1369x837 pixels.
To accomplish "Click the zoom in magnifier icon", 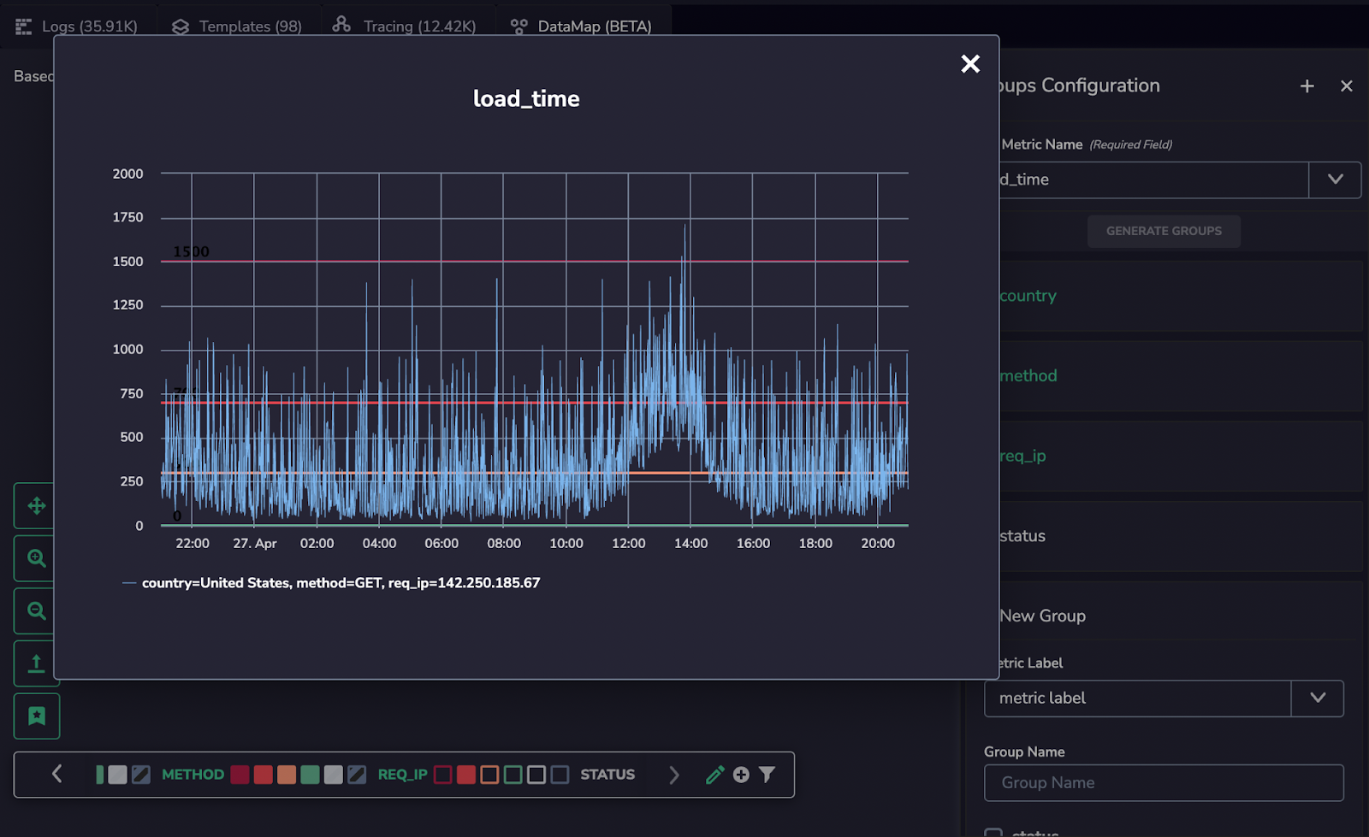I will 36,558.
